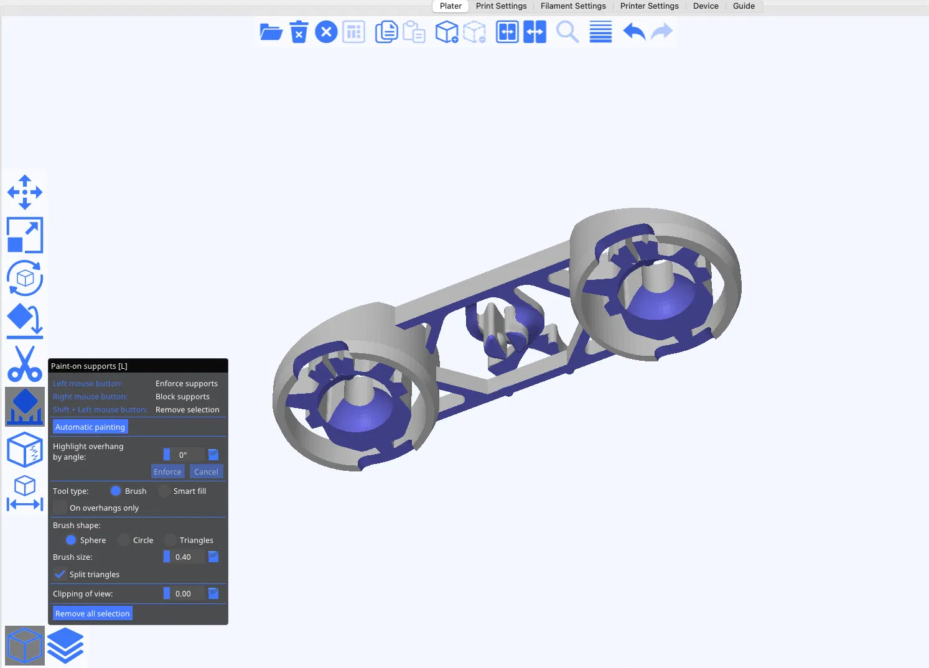
Task: Click the Brush size slider handle
Action: 167,557
